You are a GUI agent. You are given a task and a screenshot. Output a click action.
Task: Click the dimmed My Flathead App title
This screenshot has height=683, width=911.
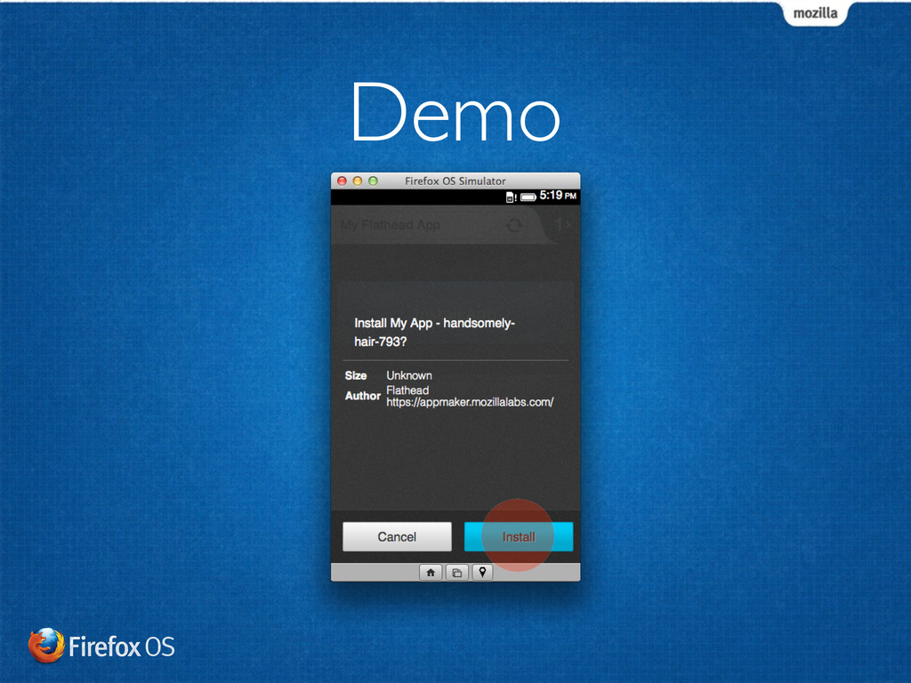pyautogui.click(x=391, y=225)
